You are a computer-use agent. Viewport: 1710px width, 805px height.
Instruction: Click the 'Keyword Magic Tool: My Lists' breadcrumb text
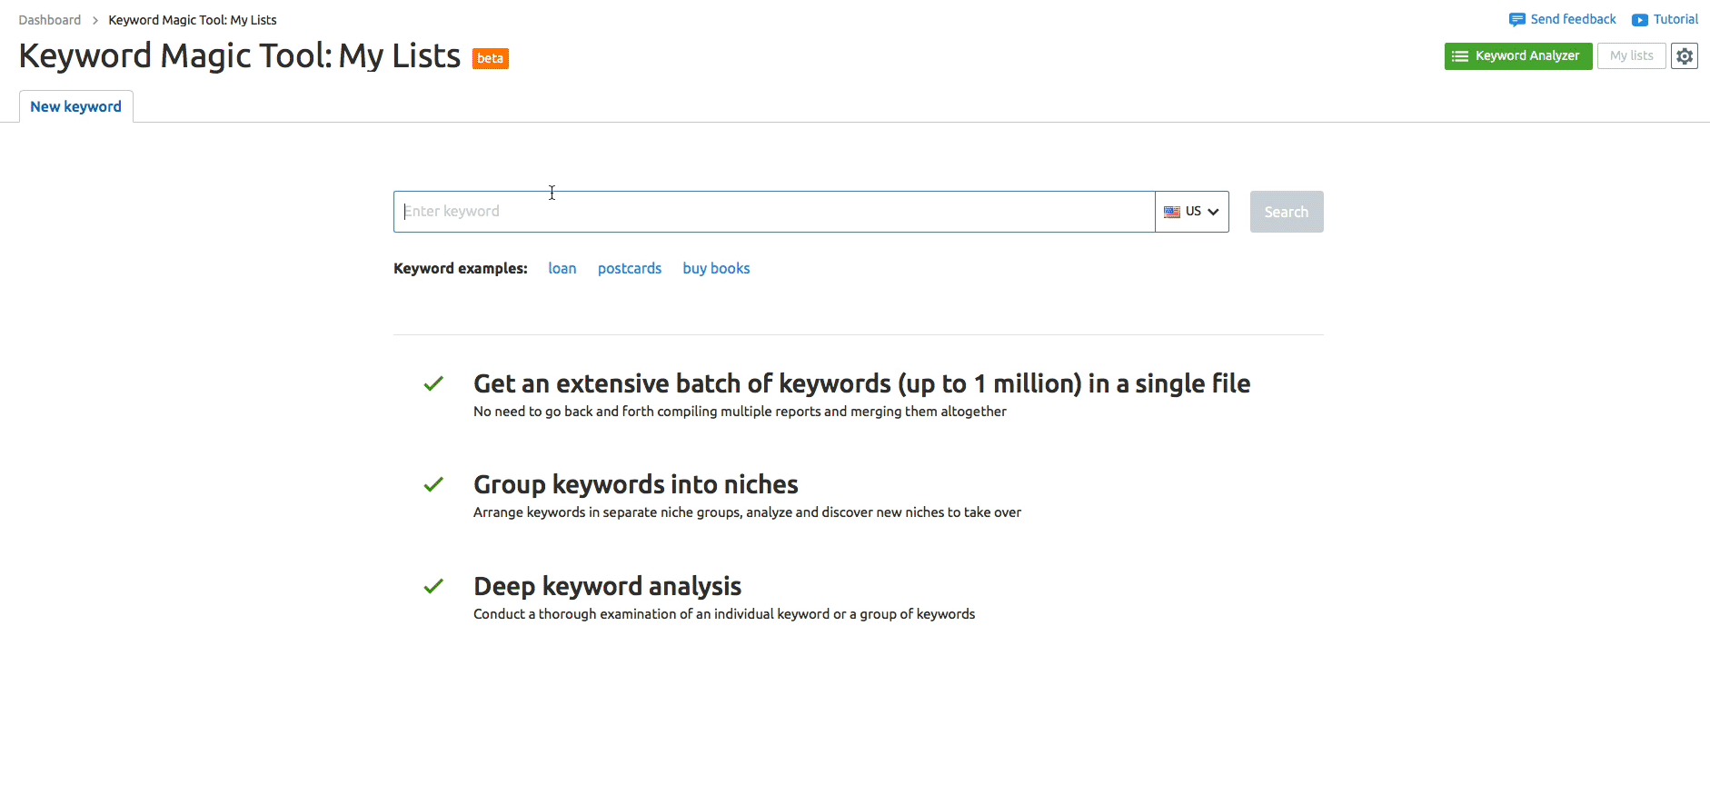click(x=193, y=20)
